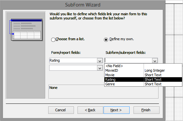Viewport: 183px width, 121px height.
Task: Click the subform link illustration thumbnail
Action: (26, 30)
